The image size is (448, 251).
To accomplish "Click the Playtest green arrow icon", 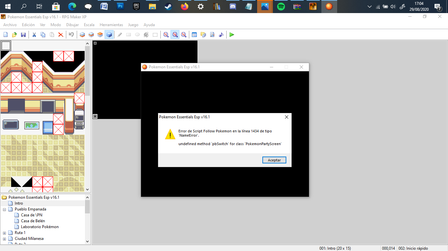I will (x=232, y=35).
